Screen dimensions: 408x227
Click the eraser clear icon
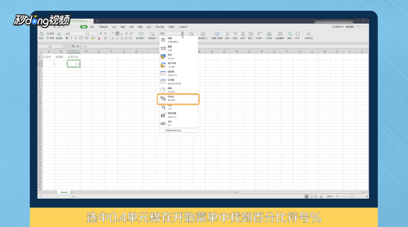pyautogui.click(x=106, y=38)
